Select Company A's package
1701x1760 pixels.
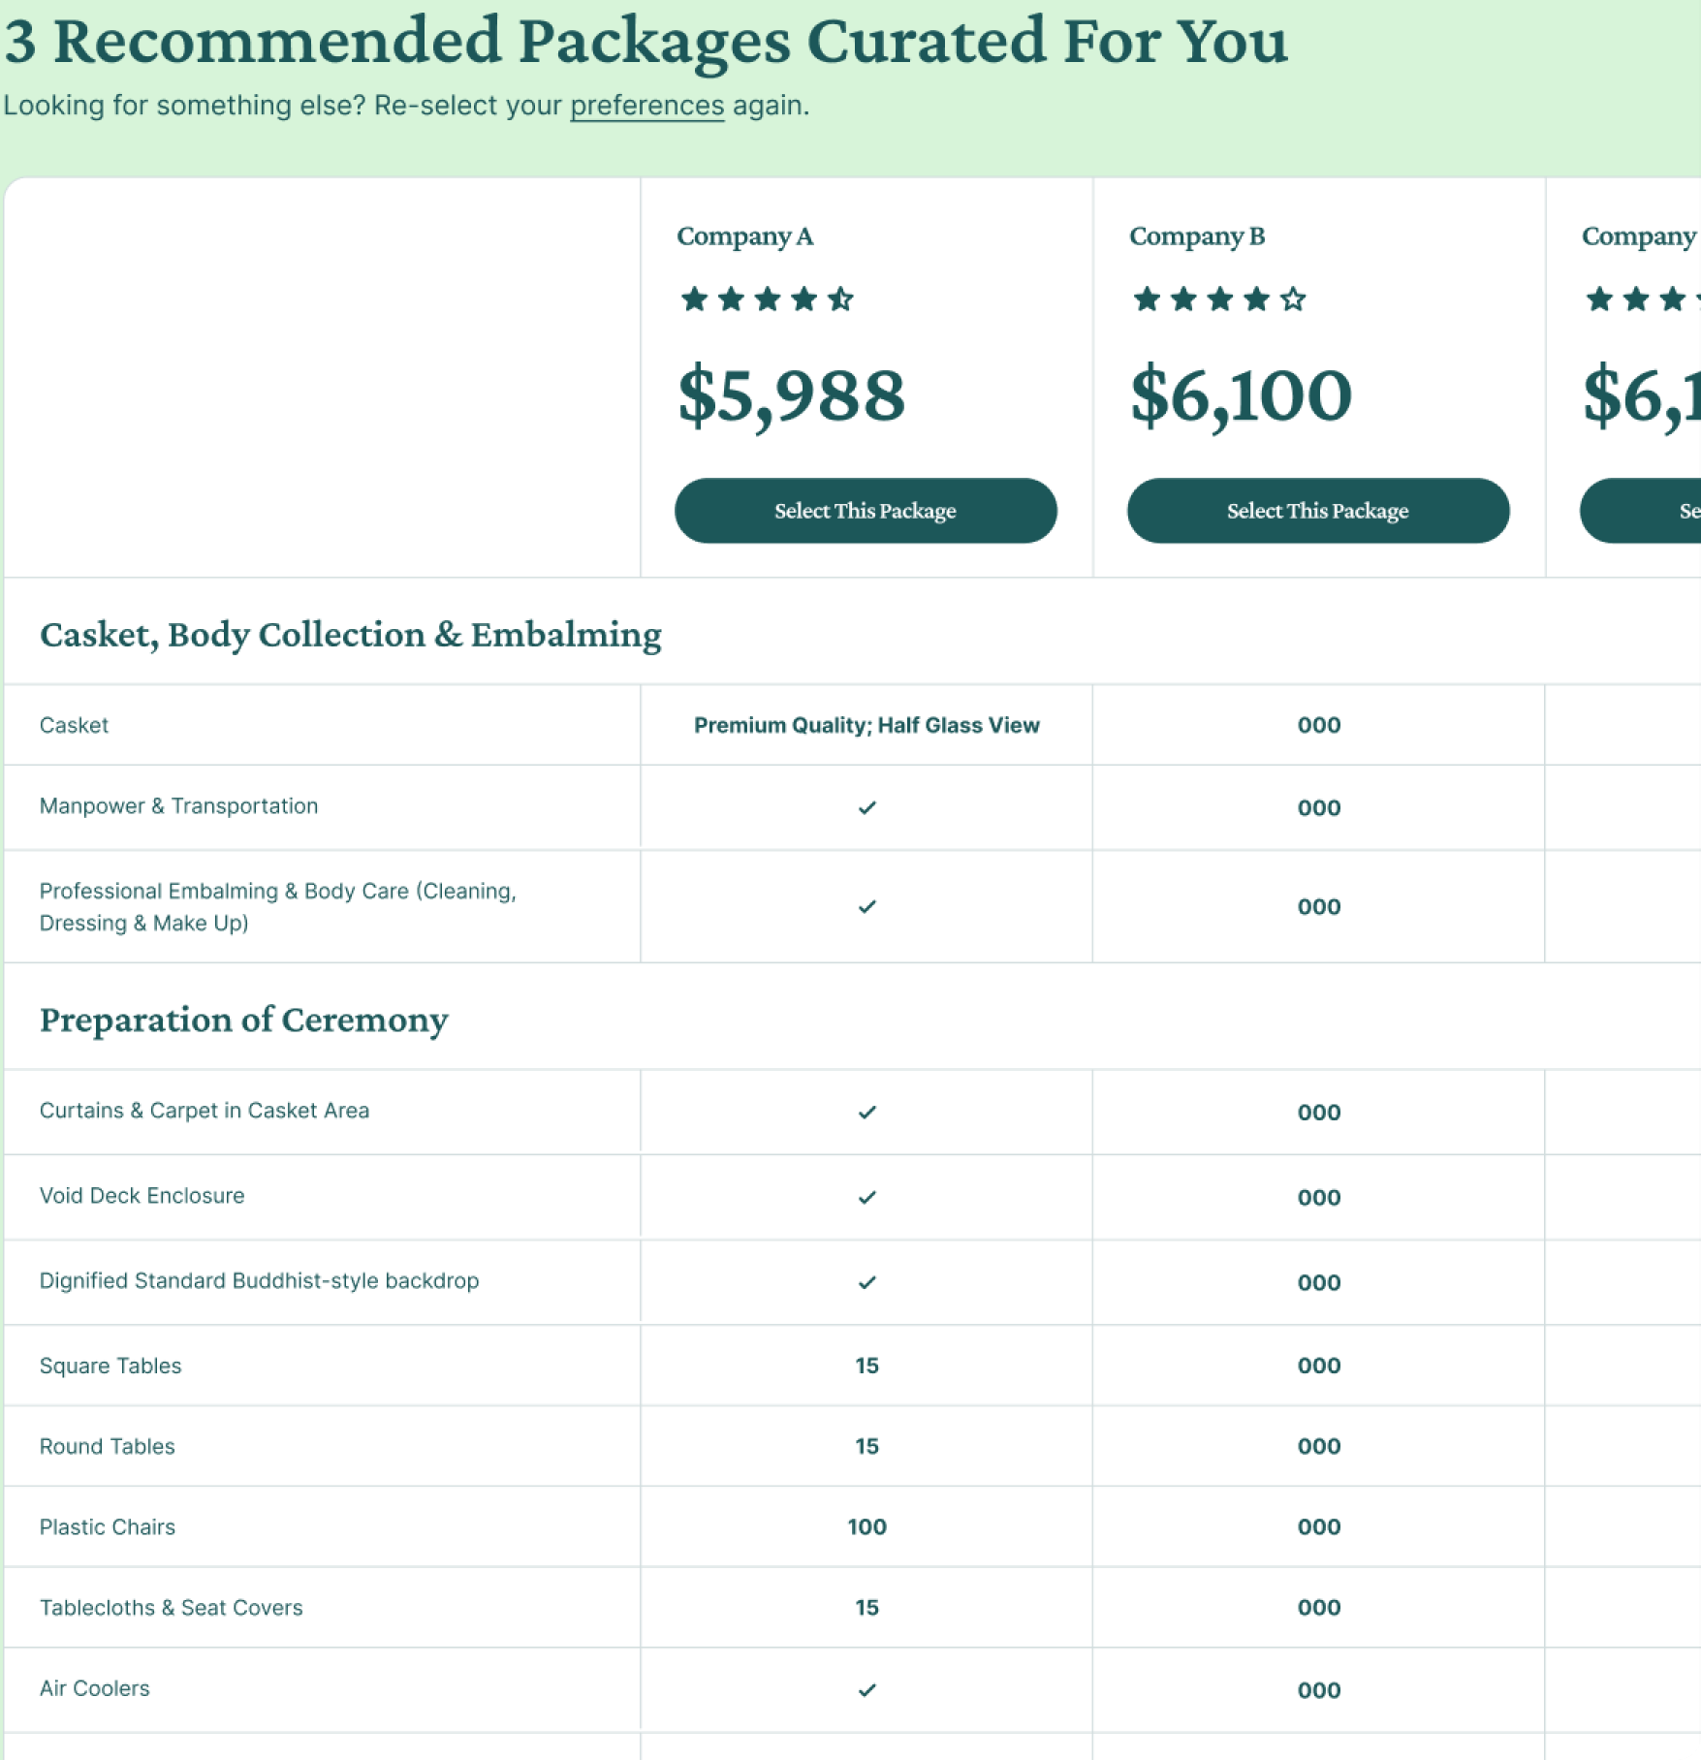(865, 511)
